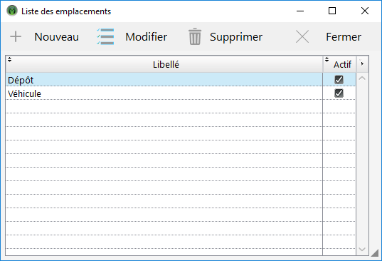382x261 pixels.
Task: Open the column options arrow next to Actif
Action: [x=362, y=64]
